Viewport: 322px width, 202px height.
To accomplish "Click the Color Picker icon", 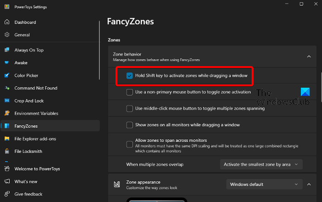I will 7,75.
